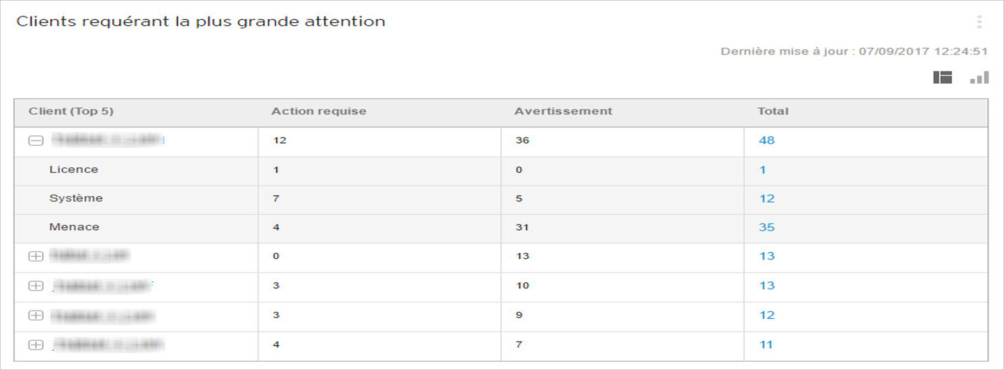Open the Menace total 35 link
The height and width of the screenshot is (370, 1004).
coord(766,227)
